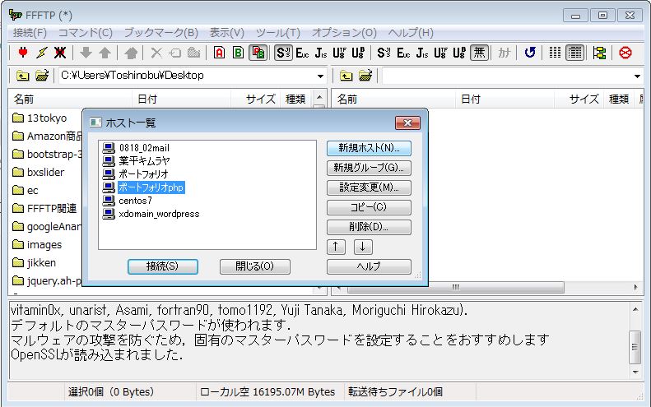
Task: Click the Upload arrow icon
Action: coord(105,53)
